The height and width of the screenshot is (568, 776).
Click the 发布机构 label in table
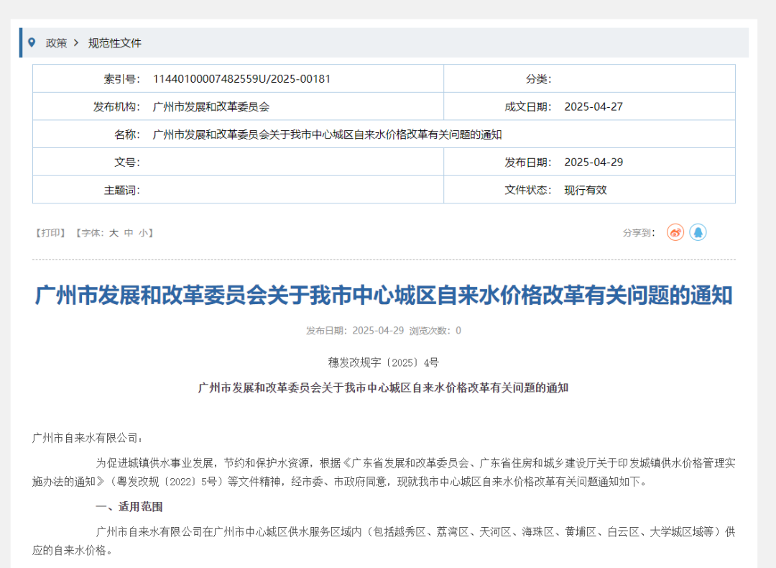[117, 106]
